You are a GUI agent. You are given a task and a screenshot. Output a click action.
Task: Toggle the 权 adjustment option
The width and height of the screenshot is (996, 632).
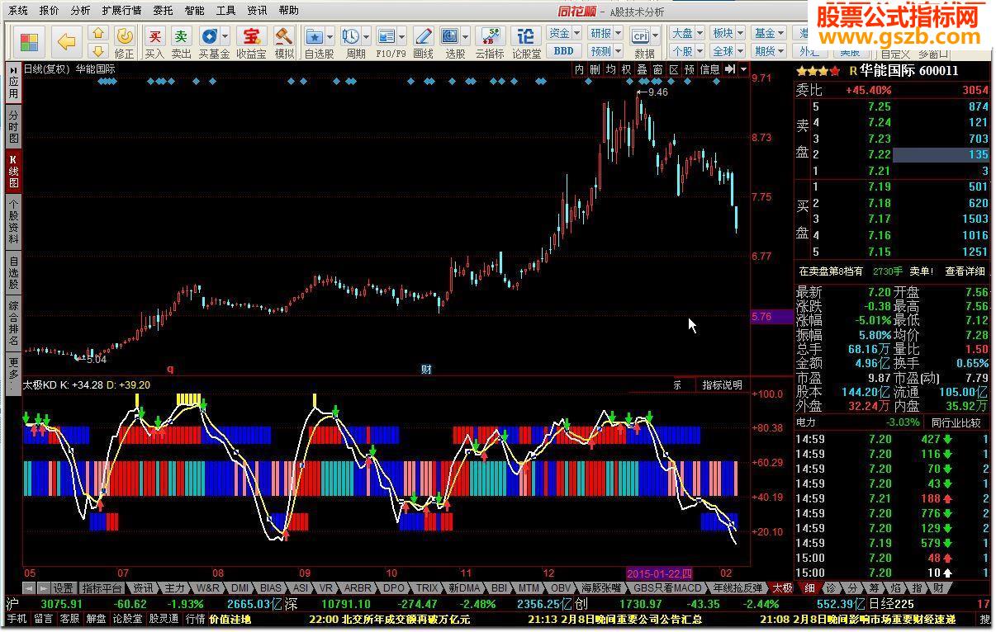[x=627, y=70]
